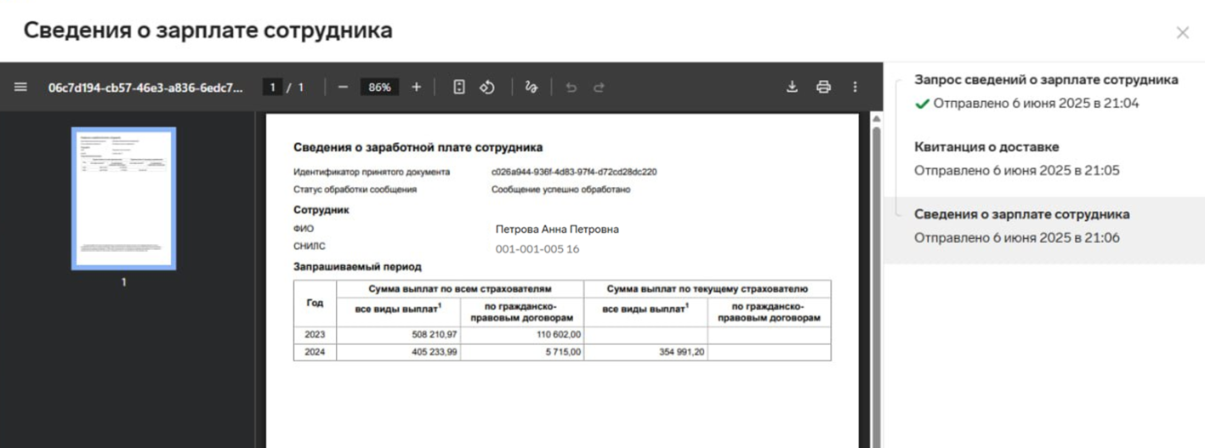Download the PDF document
This screenshot has width=1205, height=448.
pyautogui.click(x=792, y=87)
